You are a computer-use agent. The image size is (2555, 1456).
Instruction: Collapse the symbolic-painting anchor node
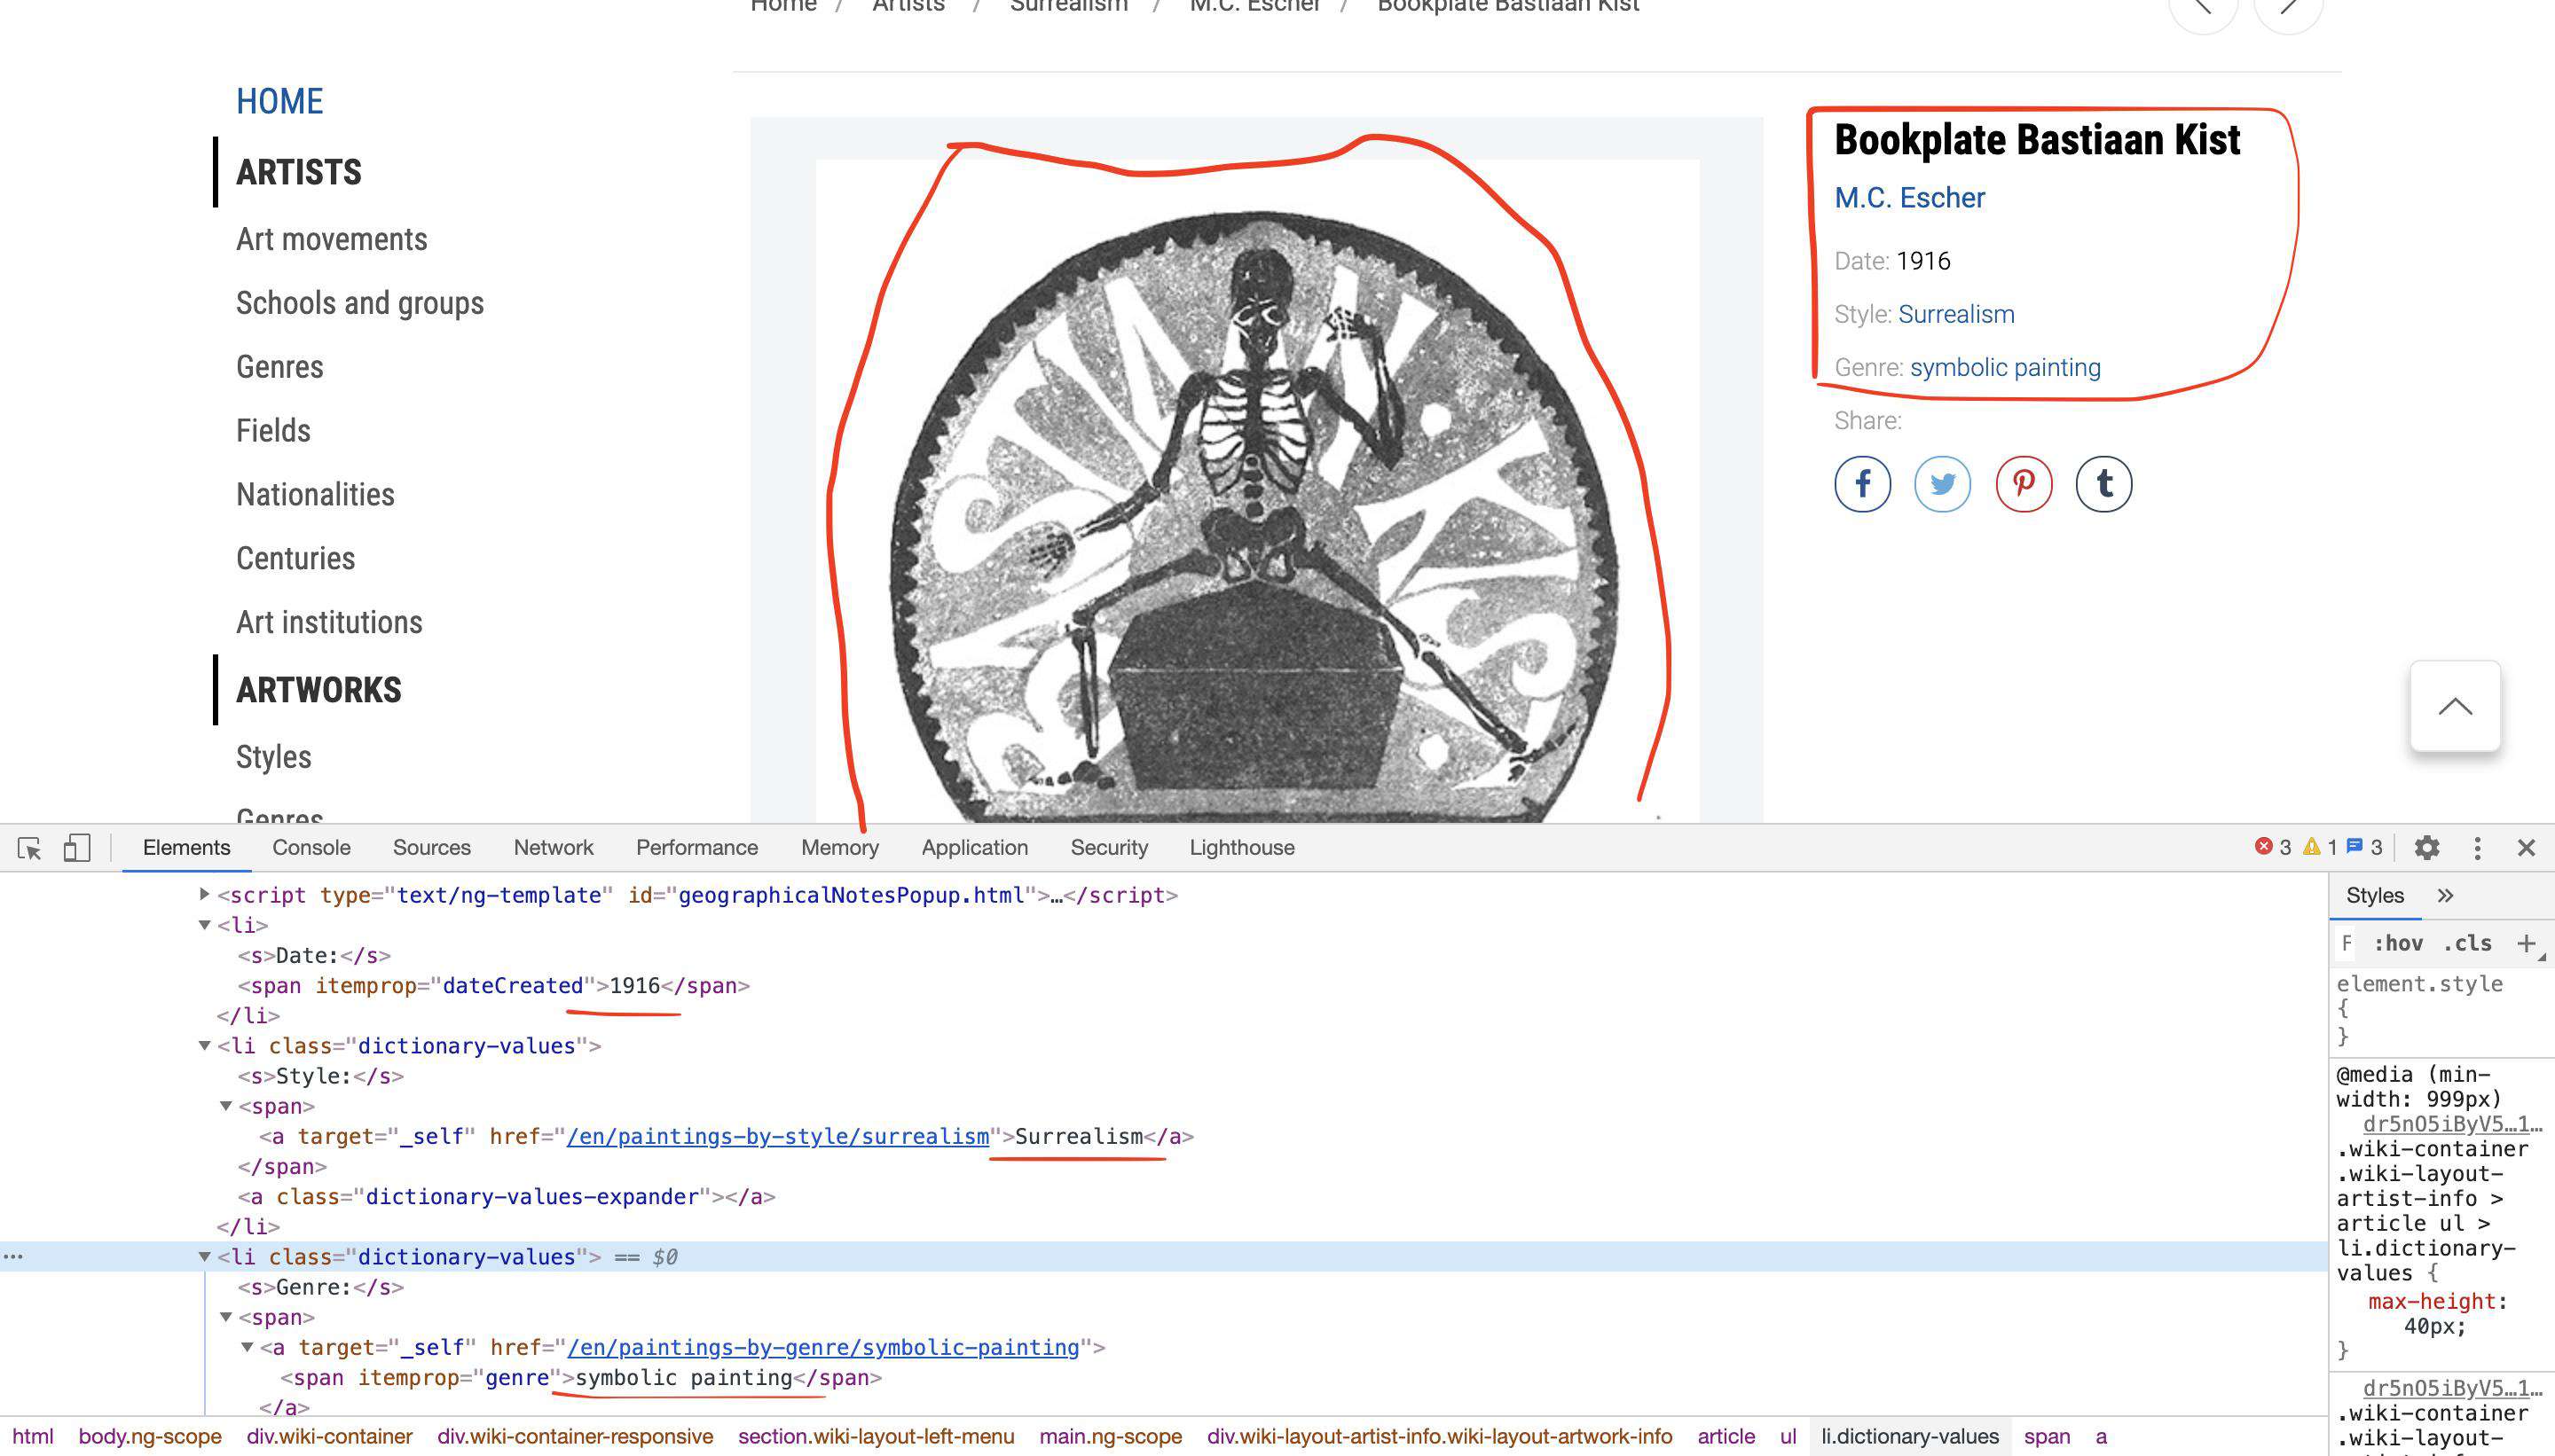pos(248,1347)
